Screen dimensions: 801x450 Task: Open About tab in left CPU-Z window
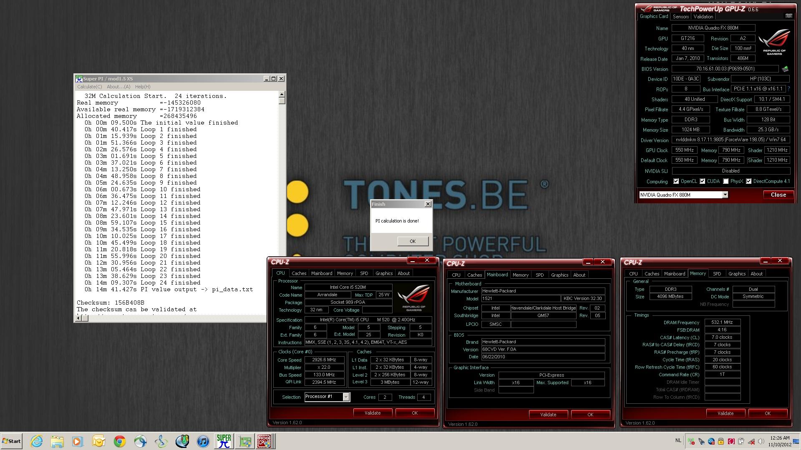point(403,273)
